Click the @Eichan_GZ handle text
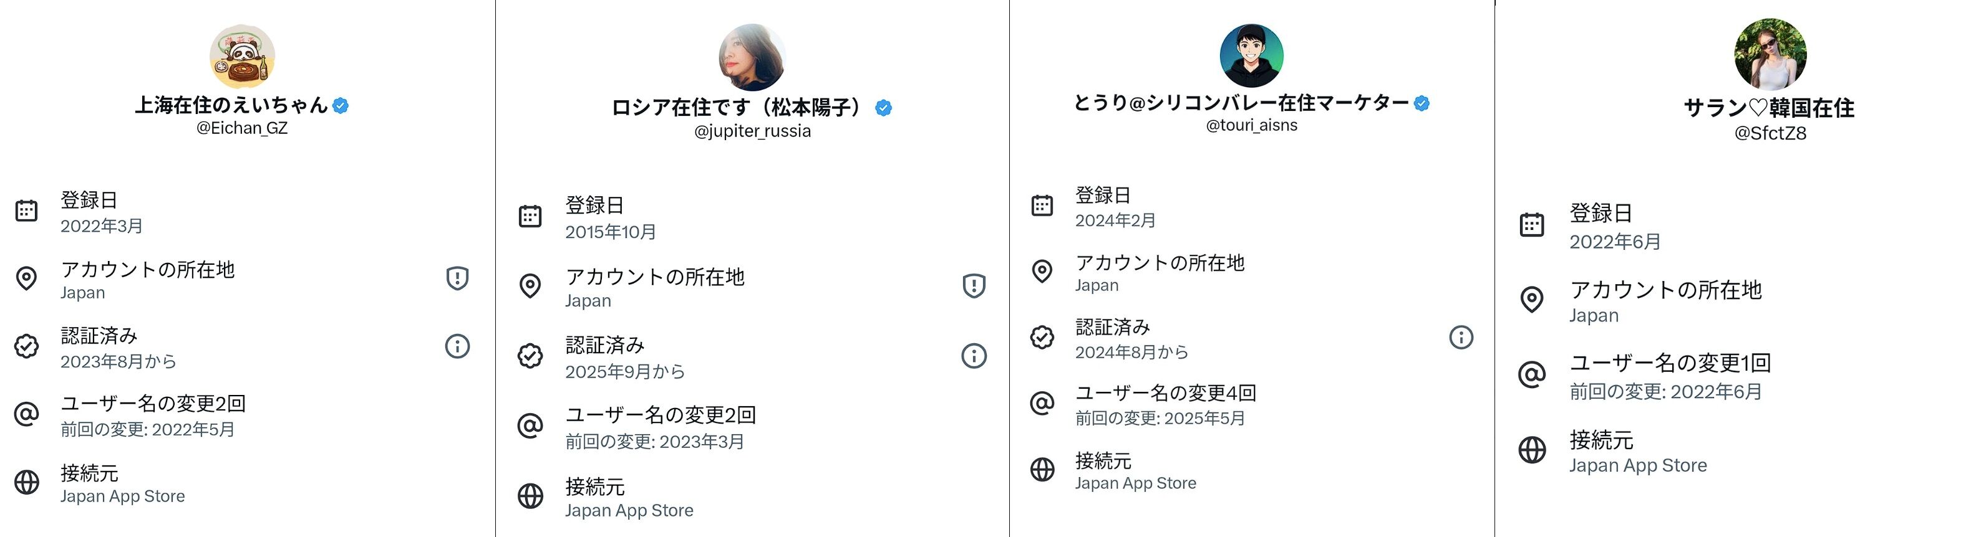Viewport: 1986px width, 537px height. pos(242,129)
